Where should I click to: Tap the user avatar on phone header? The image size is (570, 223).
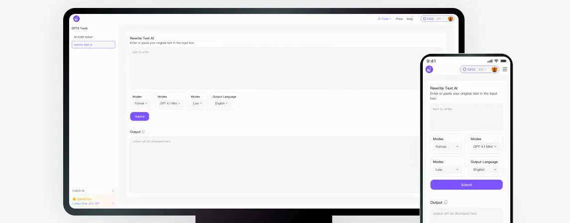point(494,69)
